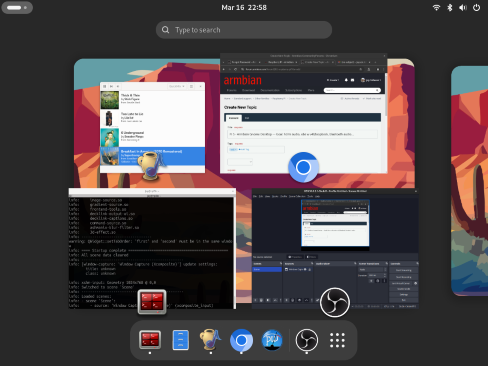Click Start Recording in OBS
Image resolution: width=488 pixels, height=366 pixels.
click(404, 277)
